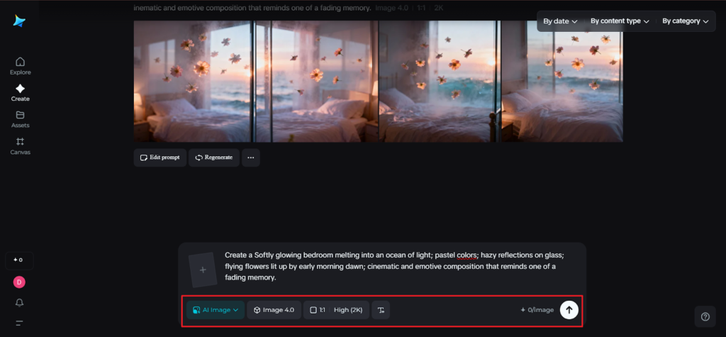Open the user profile avatar D
Screen dimensions: 726x337
19,282
